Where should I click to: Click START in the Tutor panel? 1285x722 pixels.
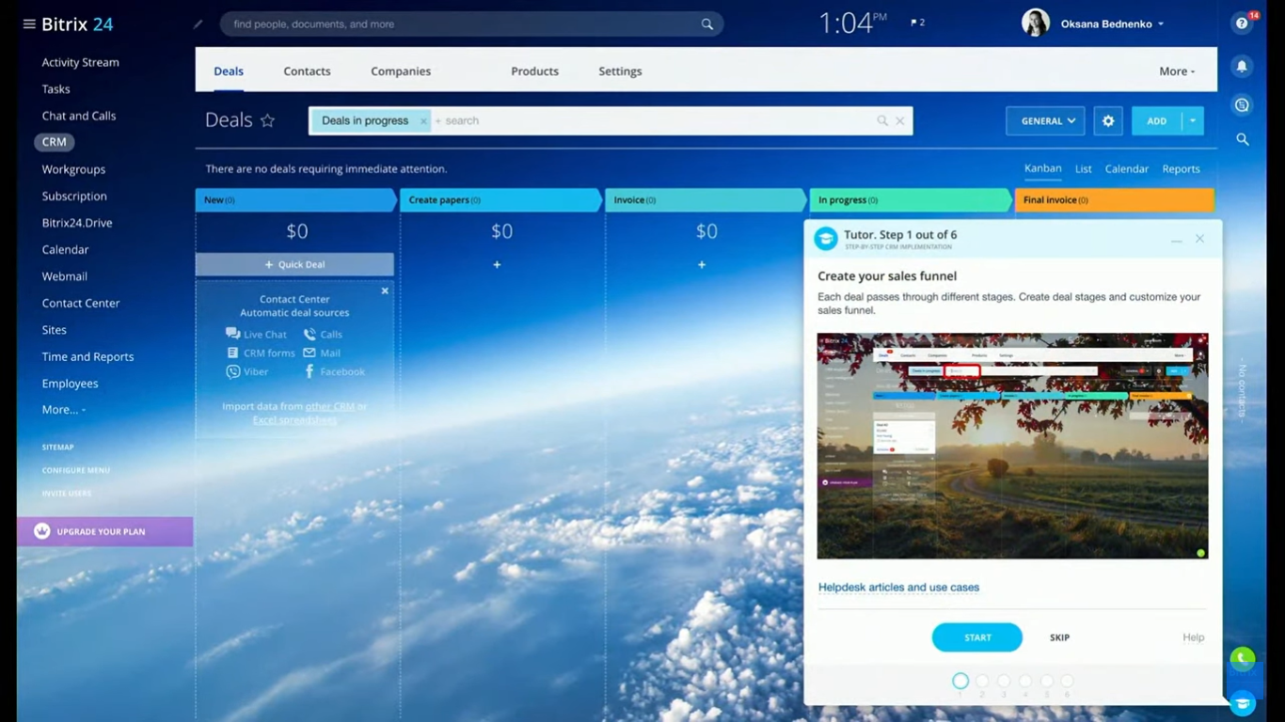(x=977, y=637)
